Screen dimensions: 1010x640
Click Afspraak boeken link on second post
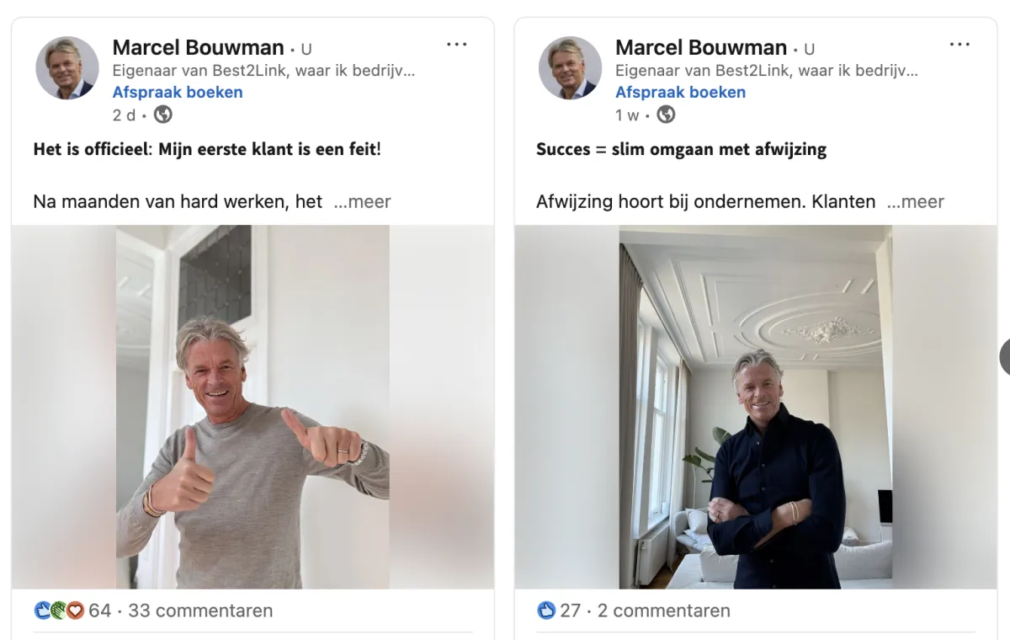(x=681, y=93)
